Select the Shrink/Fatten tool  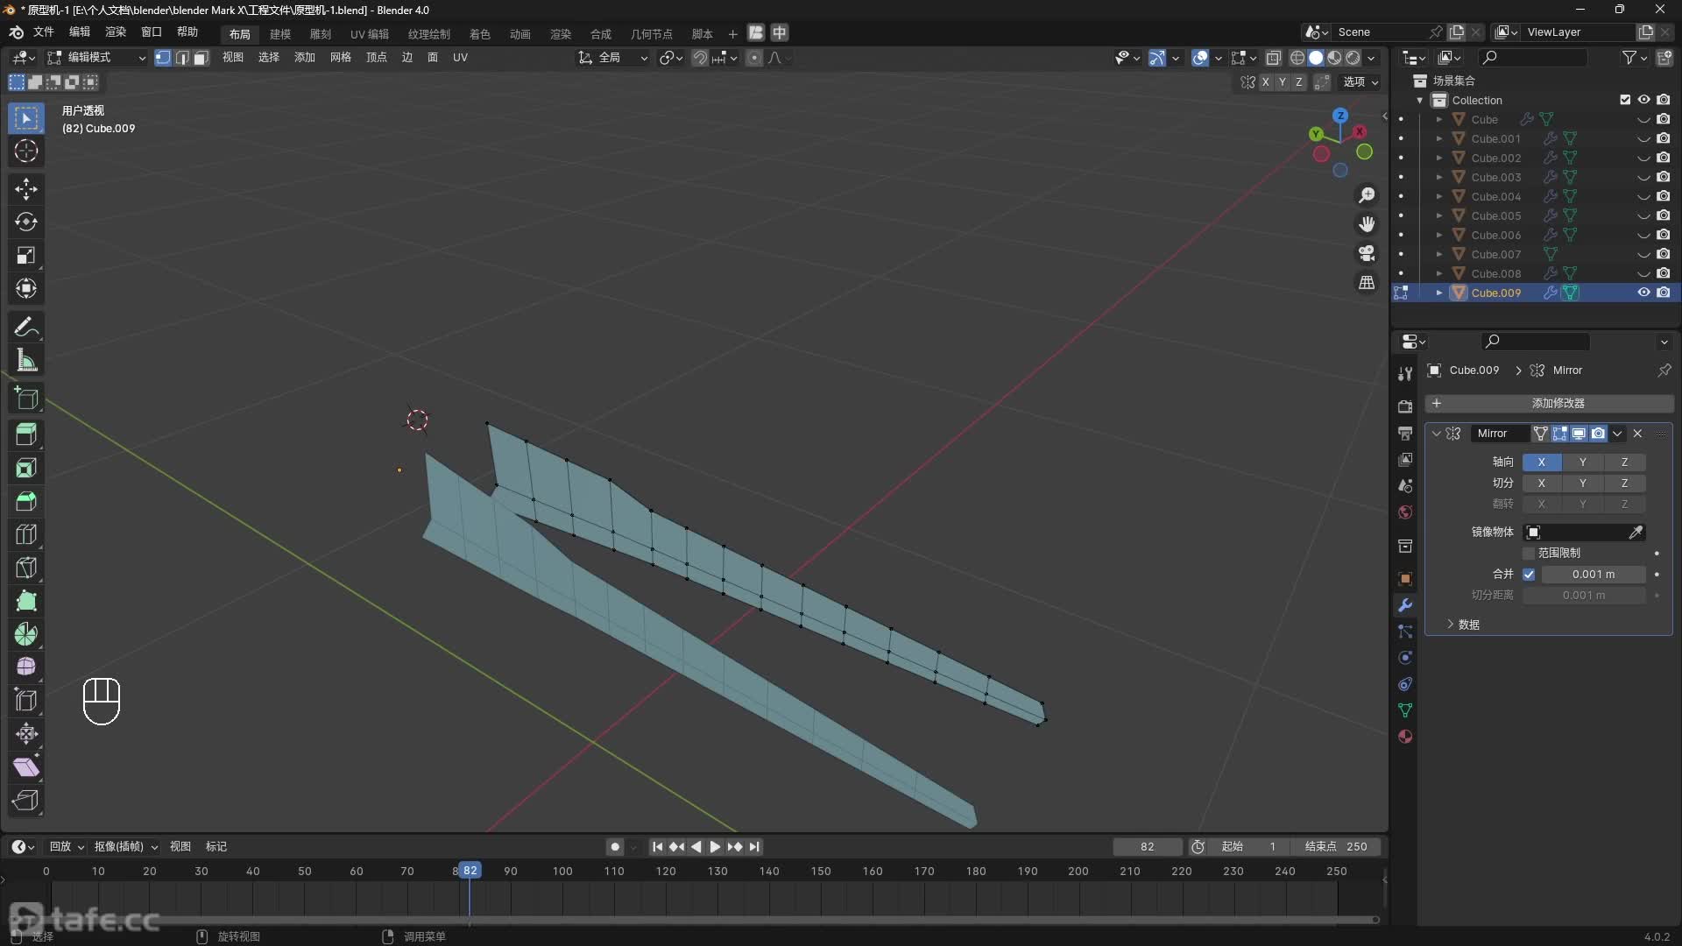[26, 734]
